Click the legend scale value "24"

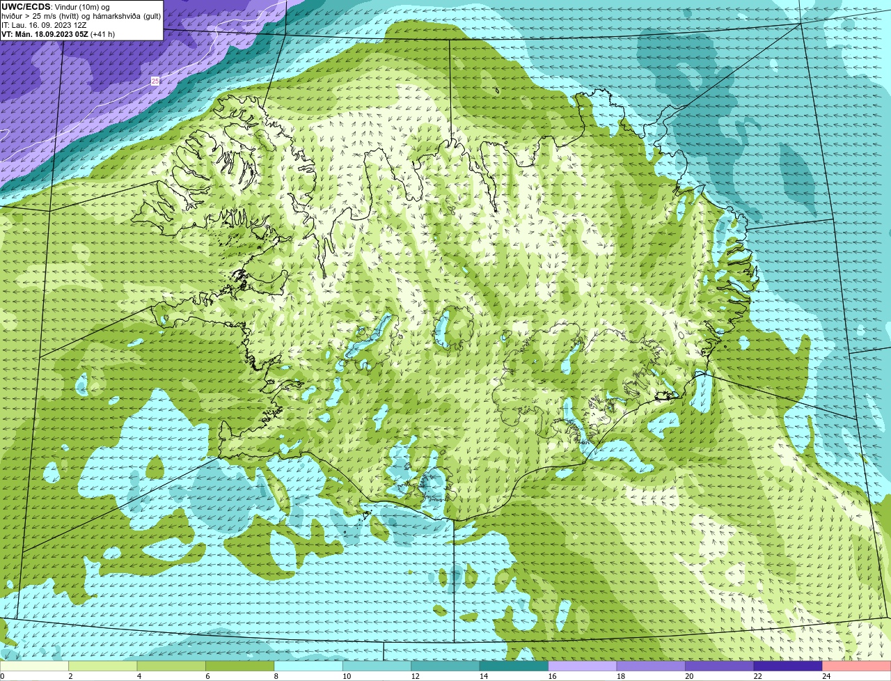click(826, 676)
